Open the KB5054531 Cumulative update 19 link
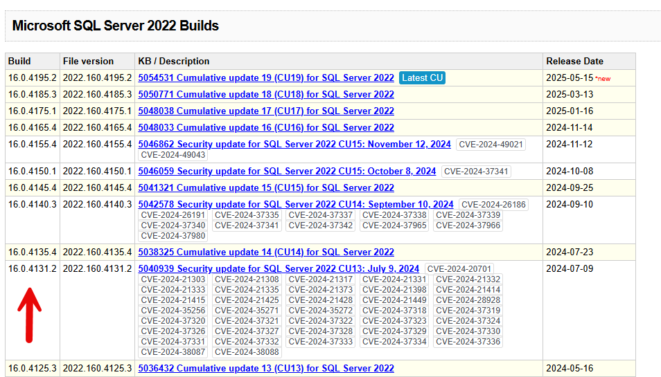The image size is (661, 377). pos(266,77)
